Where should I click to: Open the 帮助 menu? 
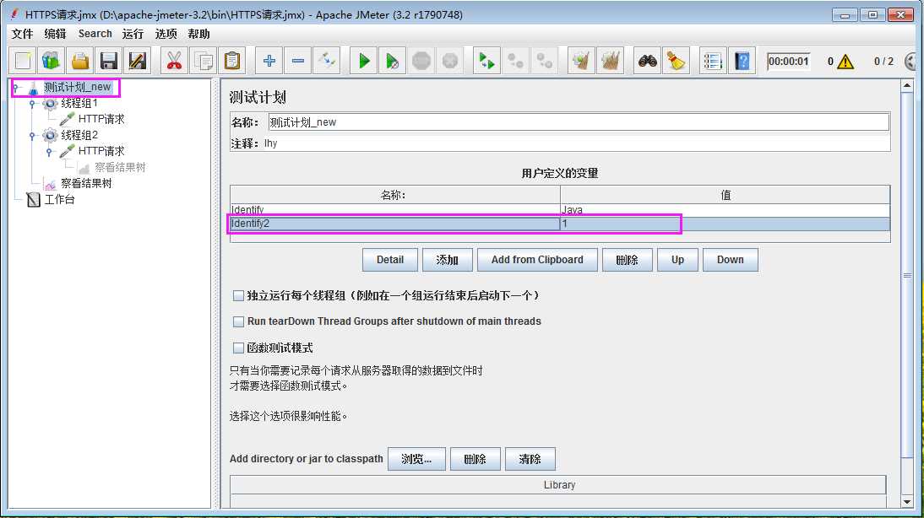click(198, 34)
